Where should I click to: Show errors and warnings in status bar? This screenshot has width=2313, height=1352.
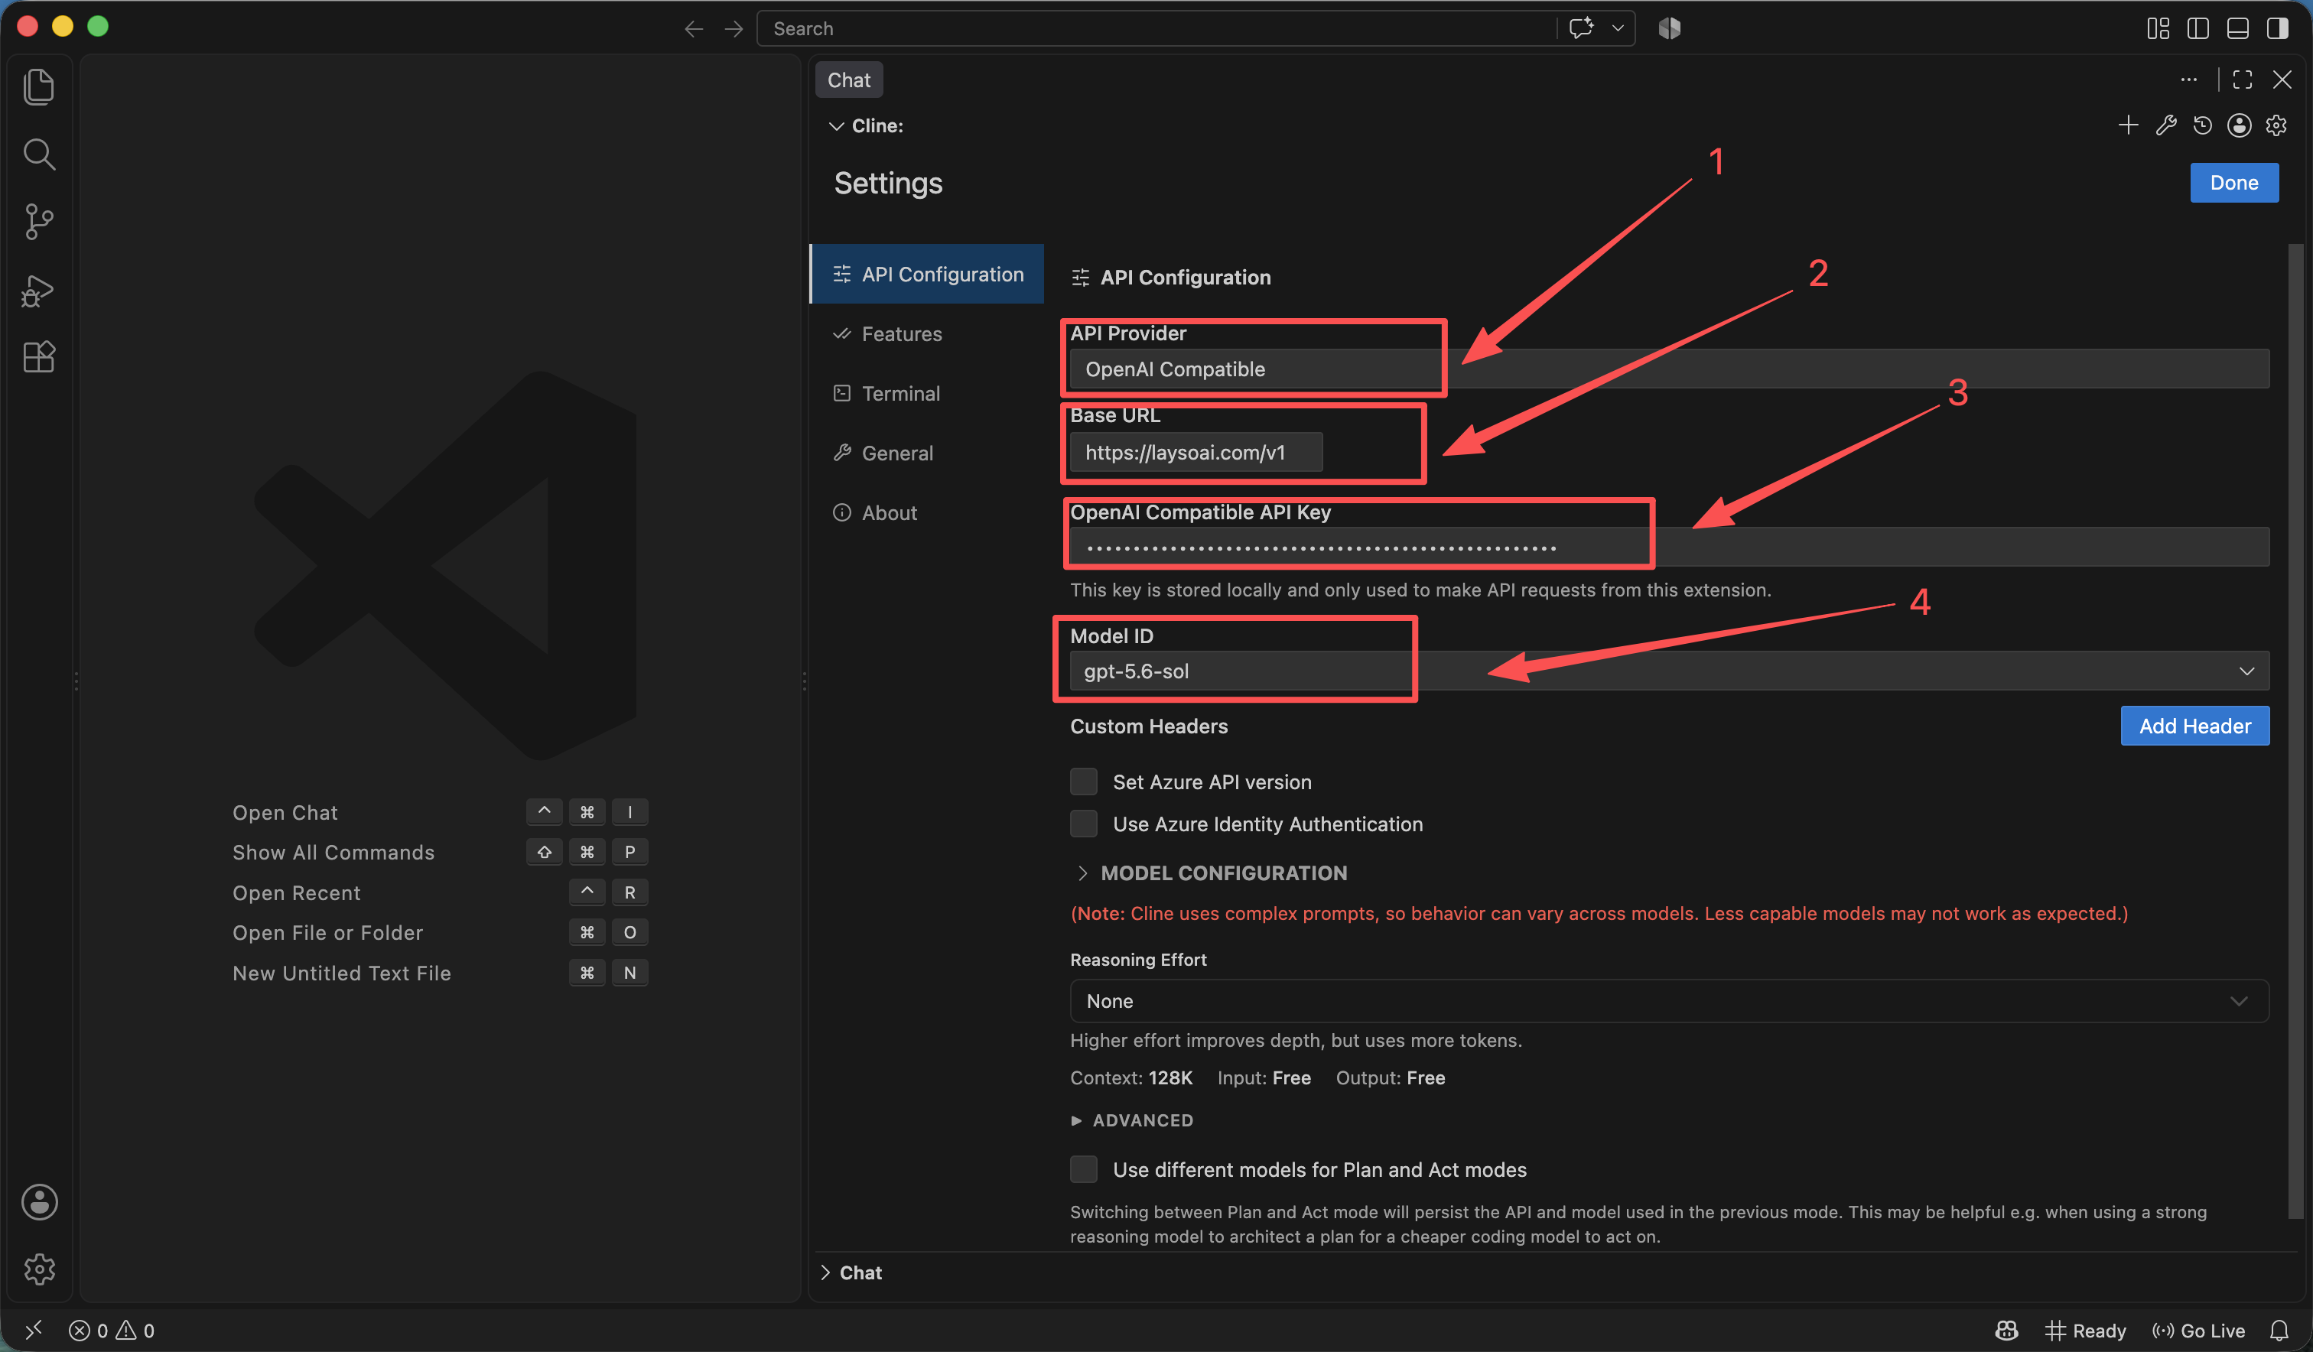pyautogui.click(x=112, y=1330)
